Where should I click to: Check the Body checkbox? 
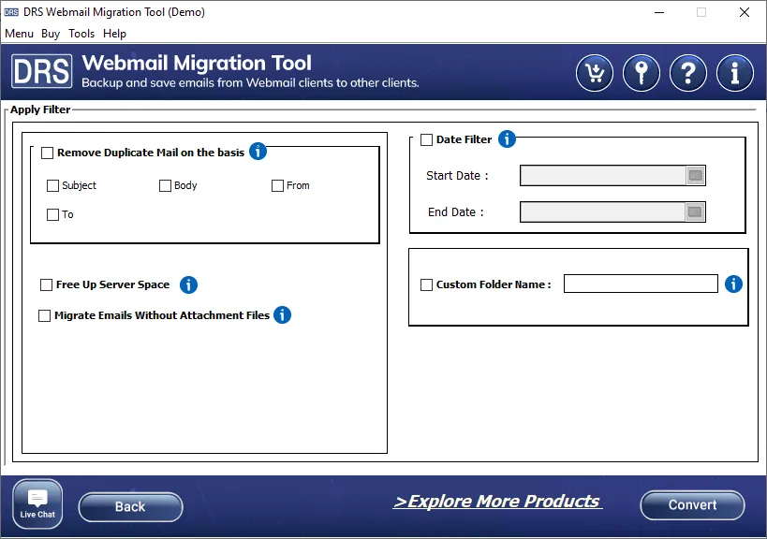click(x=165, y=185)
